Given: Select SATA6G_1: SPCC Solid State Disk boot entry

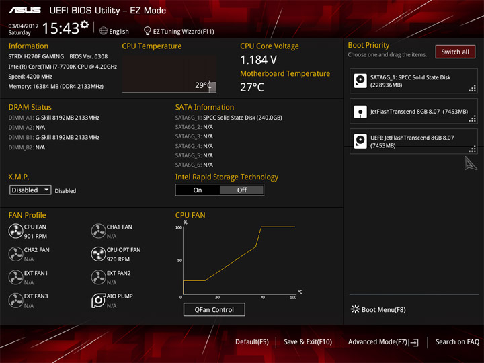Looking at the screenshot, I should pyautogui.click(x=413, y=81).
